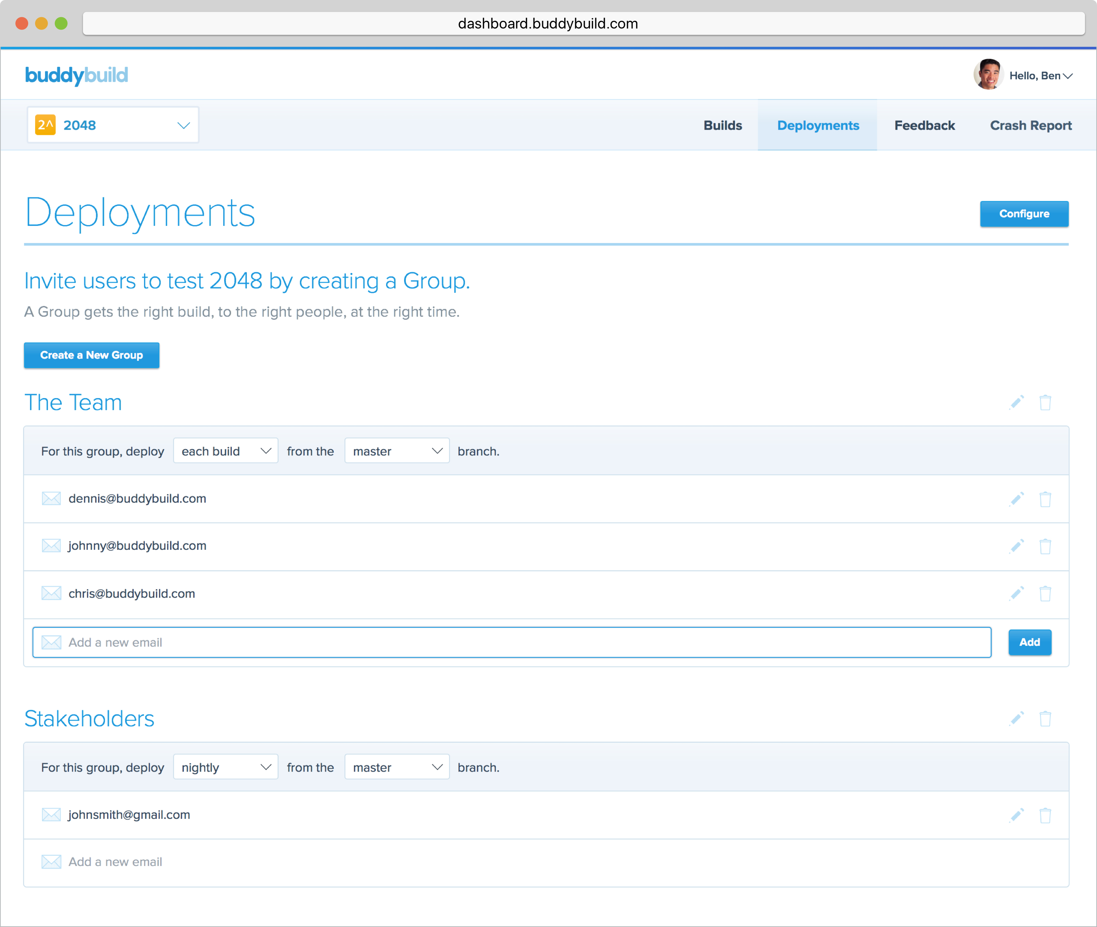Click the Configure button
This screenshot has height=927, width=1097.
(1024, 214)
